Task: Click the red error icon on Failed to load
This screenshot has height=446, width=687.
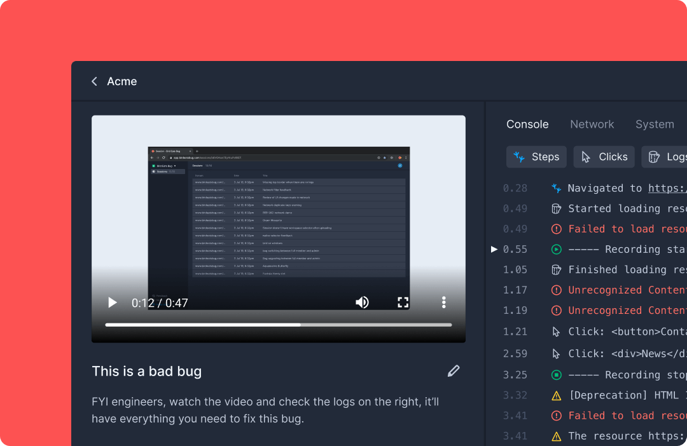Action: 556,229
